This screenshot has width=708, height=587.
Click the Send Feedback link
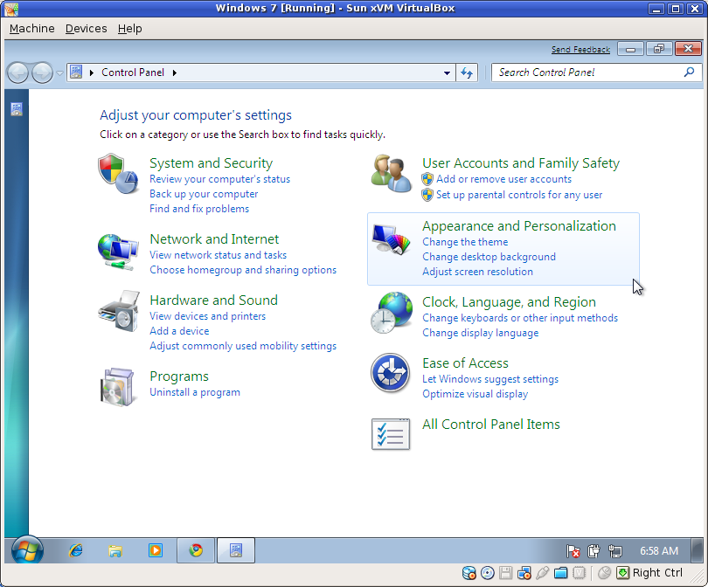(580, 50)
